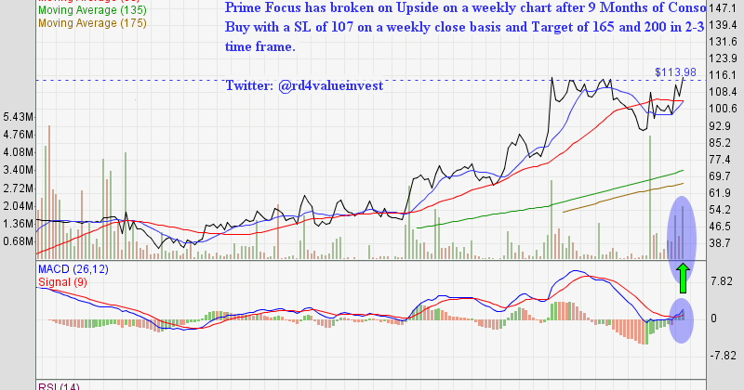
Task: Click the 0.68M volume axis value
Action: pyautogui.click(x=18, y=240)
